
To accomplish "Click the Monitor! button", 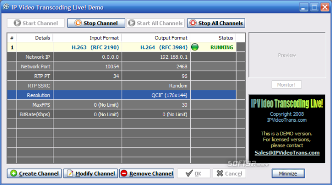I will pos(287,85).
